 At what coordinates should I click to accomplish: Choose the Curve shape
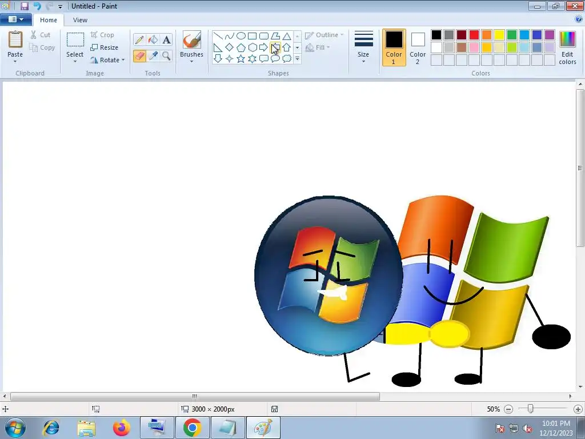click(230, 36)
